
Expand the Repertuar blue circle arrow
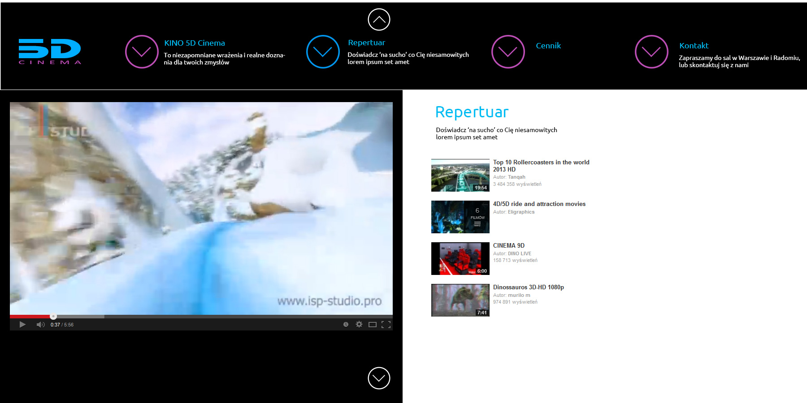pos(323,52)
